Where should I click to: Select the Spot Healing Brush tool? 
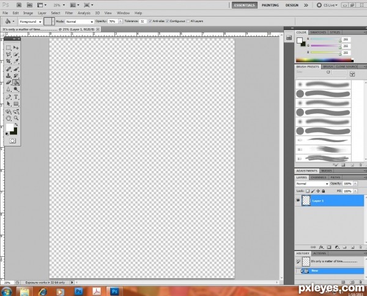pos(9,69)
